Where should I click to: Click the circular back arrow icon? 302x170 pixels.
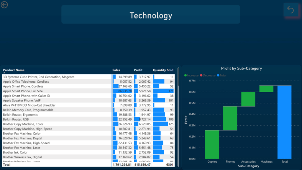[x=4, y=4]
